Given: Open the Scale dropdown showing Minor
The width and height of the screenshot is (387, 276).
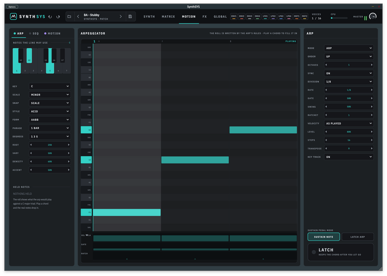Looking at the screenshot, I should pos(50,95).
